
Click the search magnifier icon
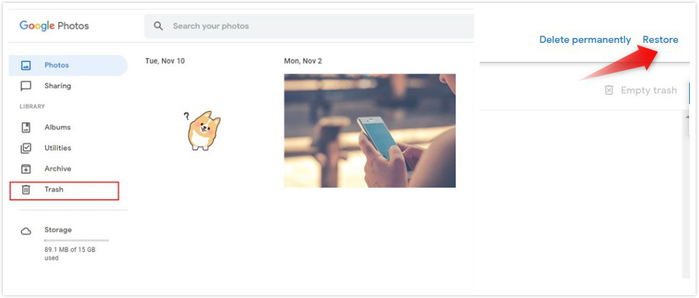(x=158, y=26)
